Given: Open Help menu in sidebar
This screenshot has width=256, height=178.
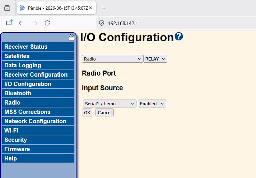Looking at the screenshot, I should coord(38,158).
